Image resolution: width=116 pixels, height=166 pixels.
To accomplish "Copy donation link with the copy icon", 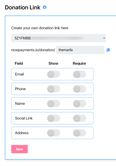I will pos(108,50).
